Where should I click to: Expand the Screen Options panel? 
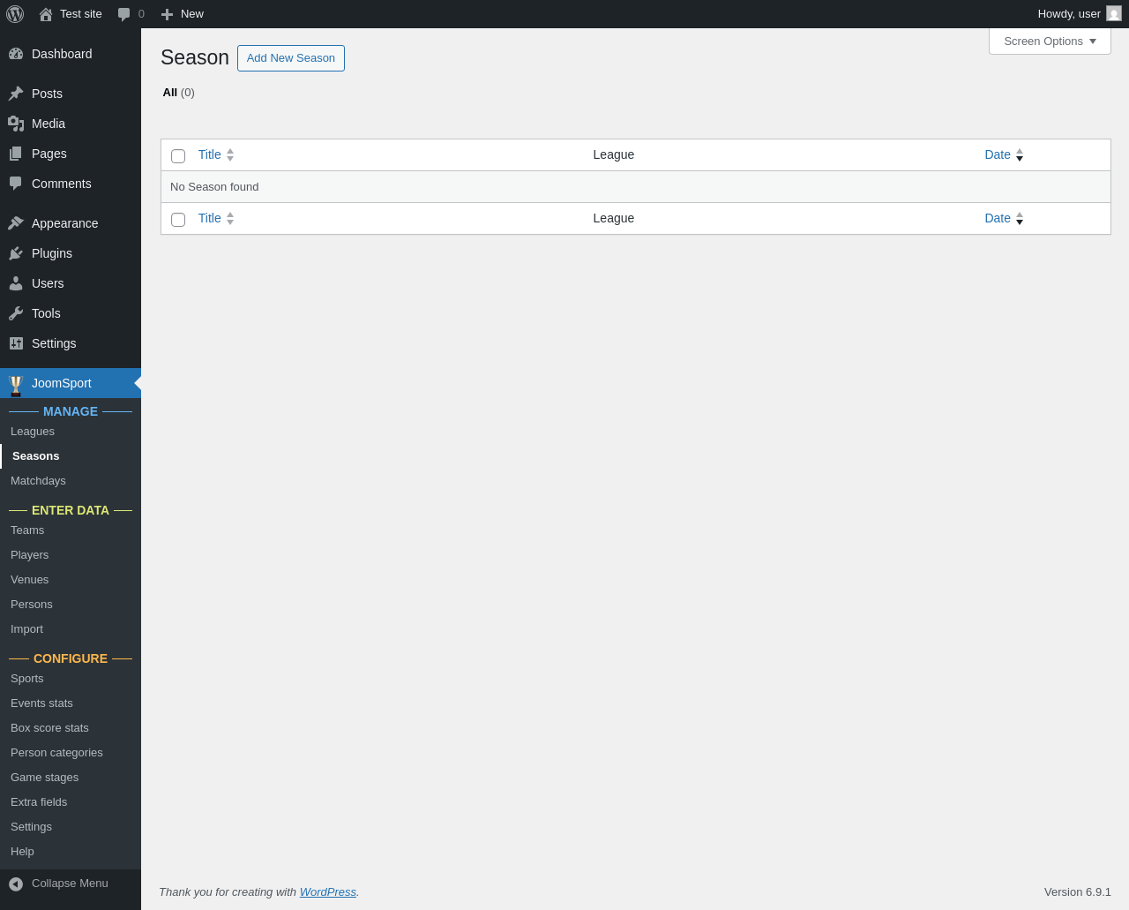point(1050,41)
